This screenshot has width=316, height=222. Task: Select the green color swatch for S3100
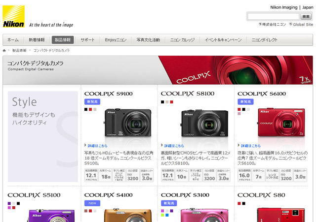pos(162,215)
